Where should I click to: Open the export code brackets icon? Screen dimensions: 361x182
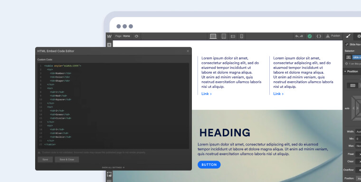tap(319, 36)
